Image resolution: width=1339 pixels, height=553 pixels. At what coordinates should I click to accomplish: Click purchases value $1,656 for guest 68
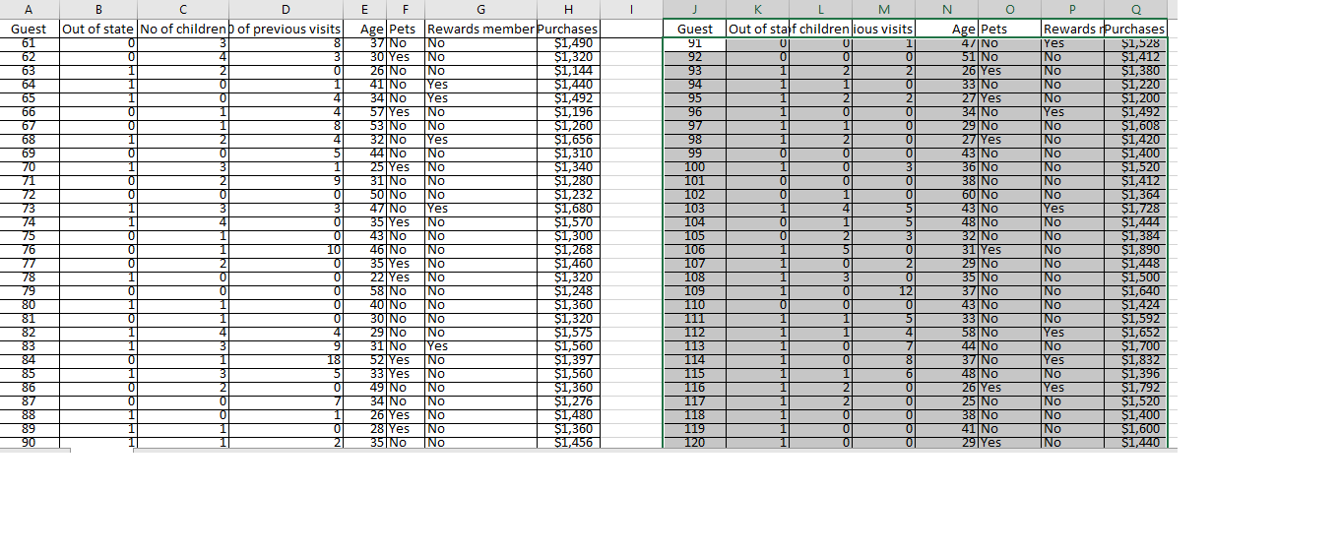point(567,140)
